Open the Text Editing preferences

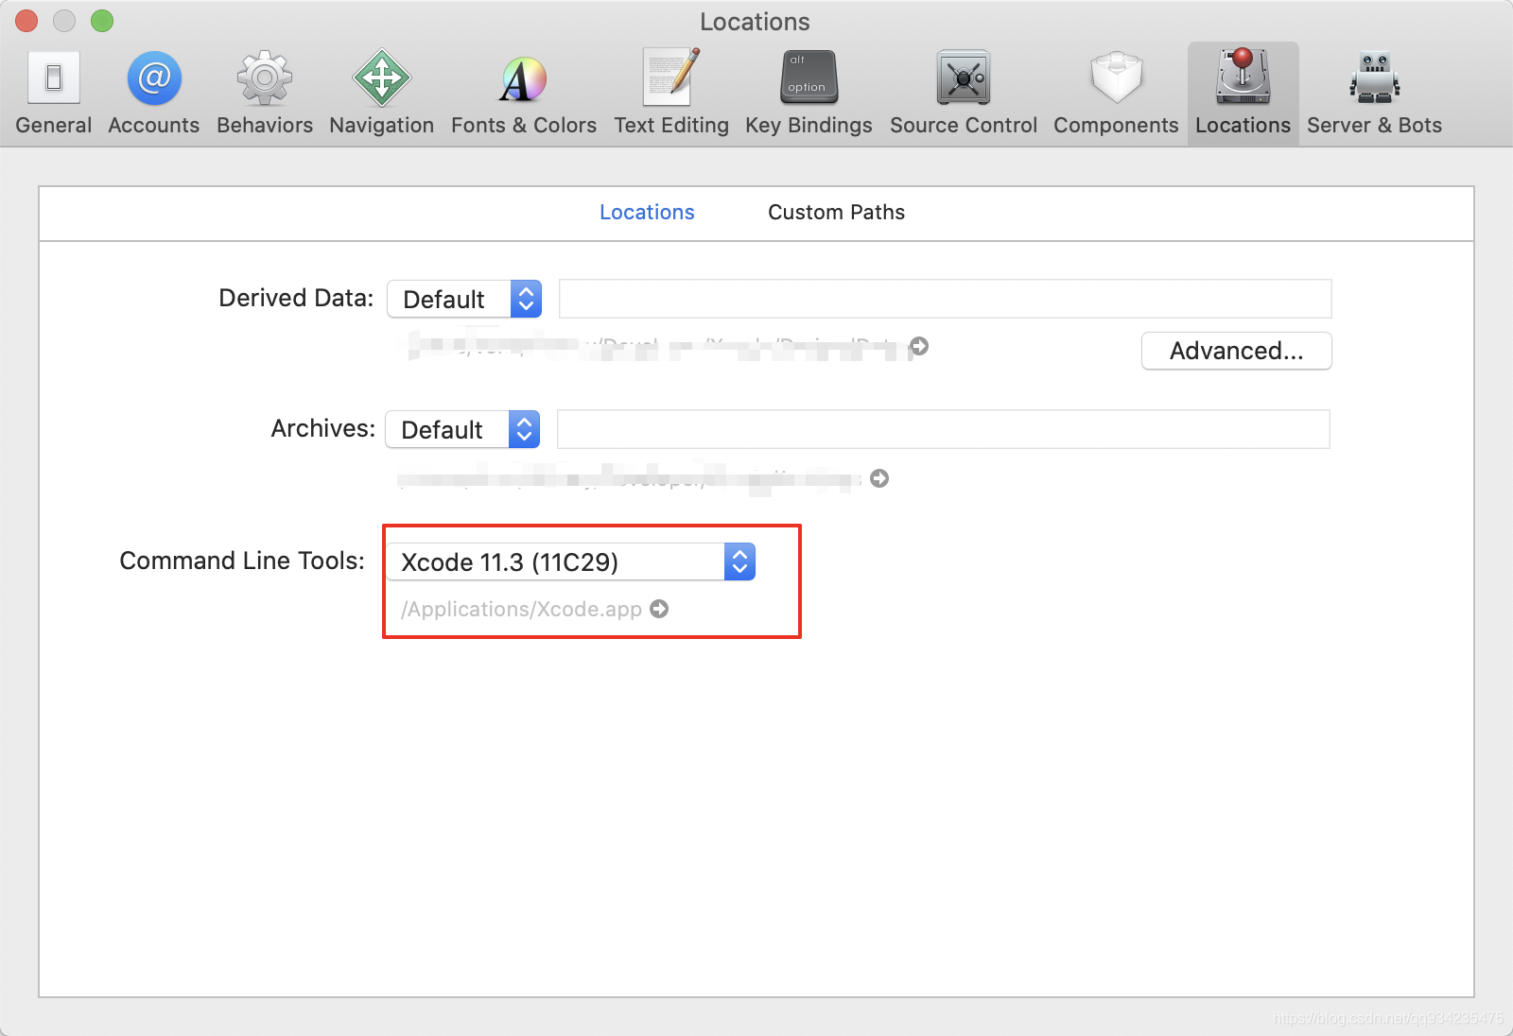pos(671,94)
